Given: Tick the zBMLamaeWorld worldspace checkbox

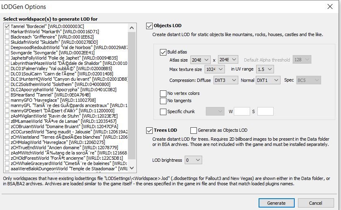Looking at the screenshot, I should click(x=7, y=121).
